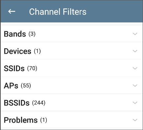Select the Devices filter label

tap(17, 51)
